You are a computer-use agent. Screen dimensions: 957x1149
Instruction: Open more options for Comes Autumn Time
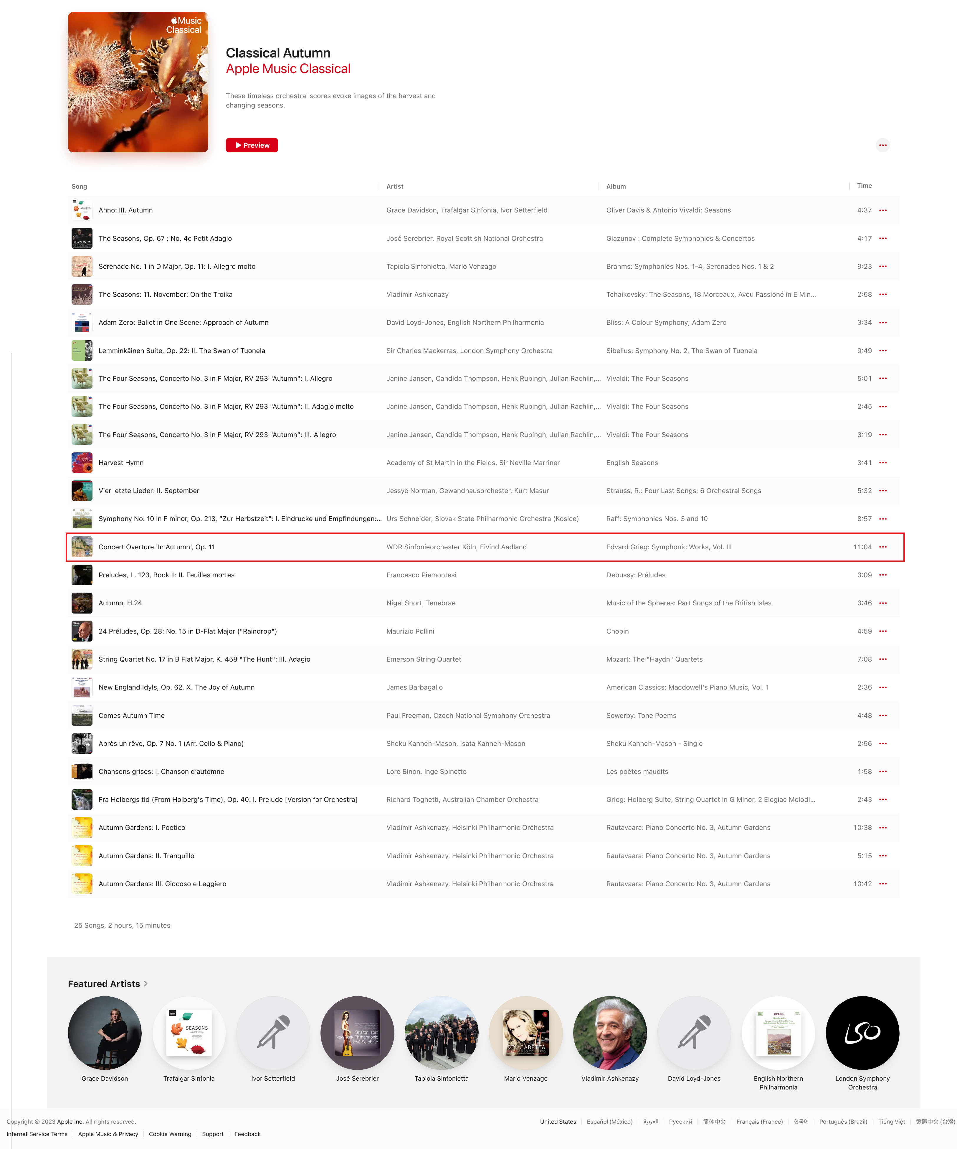click(883, 716)
